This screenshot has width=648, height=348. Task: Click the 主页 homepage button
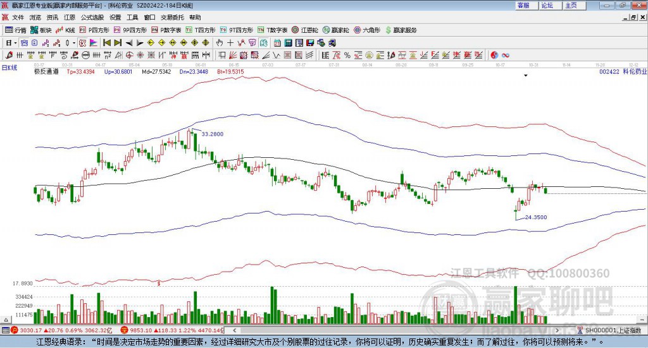click(575, 5)
